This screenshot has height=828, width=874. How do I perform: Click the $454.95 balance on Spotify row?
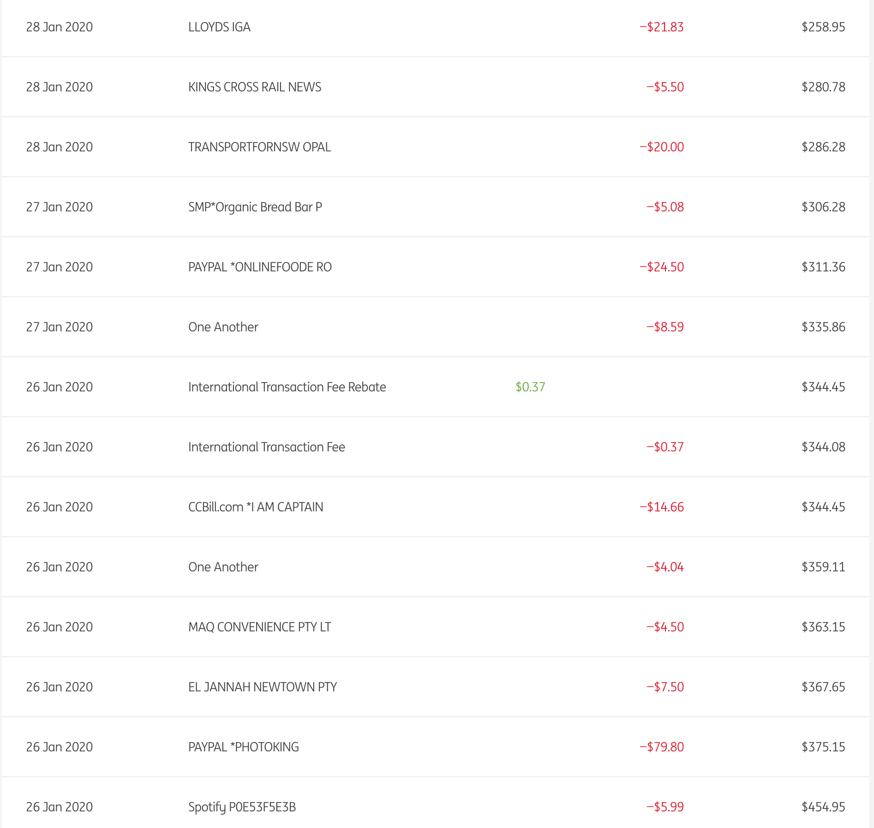tap(823, 807)
